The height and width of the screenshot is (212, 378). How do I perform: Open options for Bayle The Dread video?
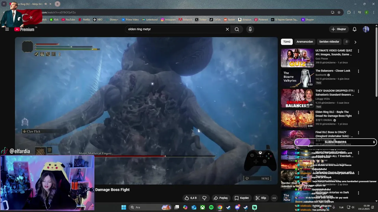coord(359,112)
